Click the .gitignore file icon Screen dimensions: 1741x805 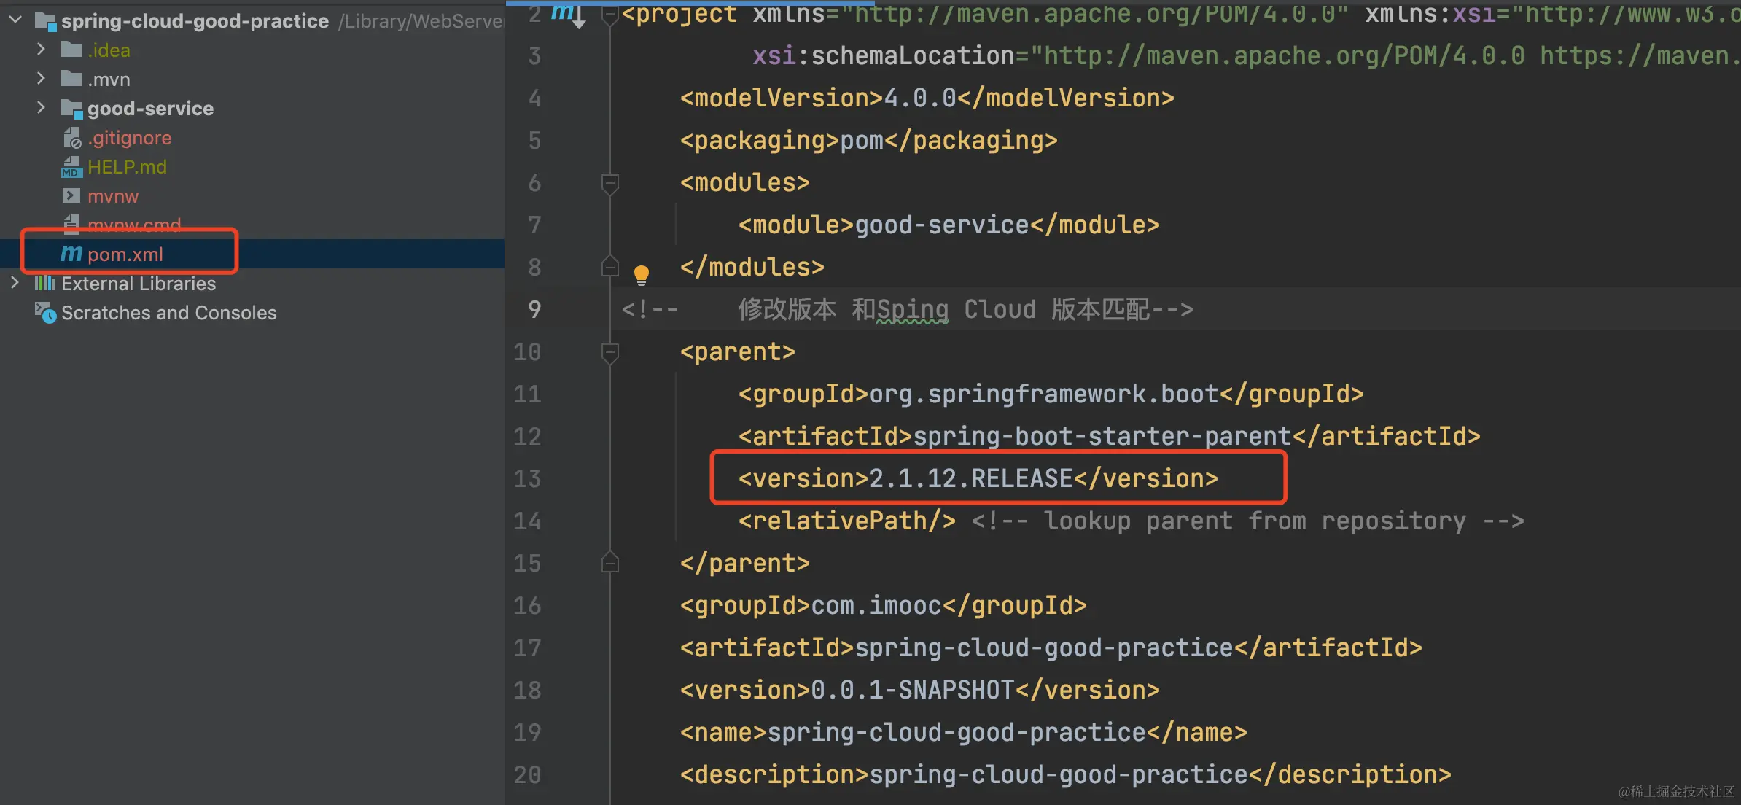(71, 138)
